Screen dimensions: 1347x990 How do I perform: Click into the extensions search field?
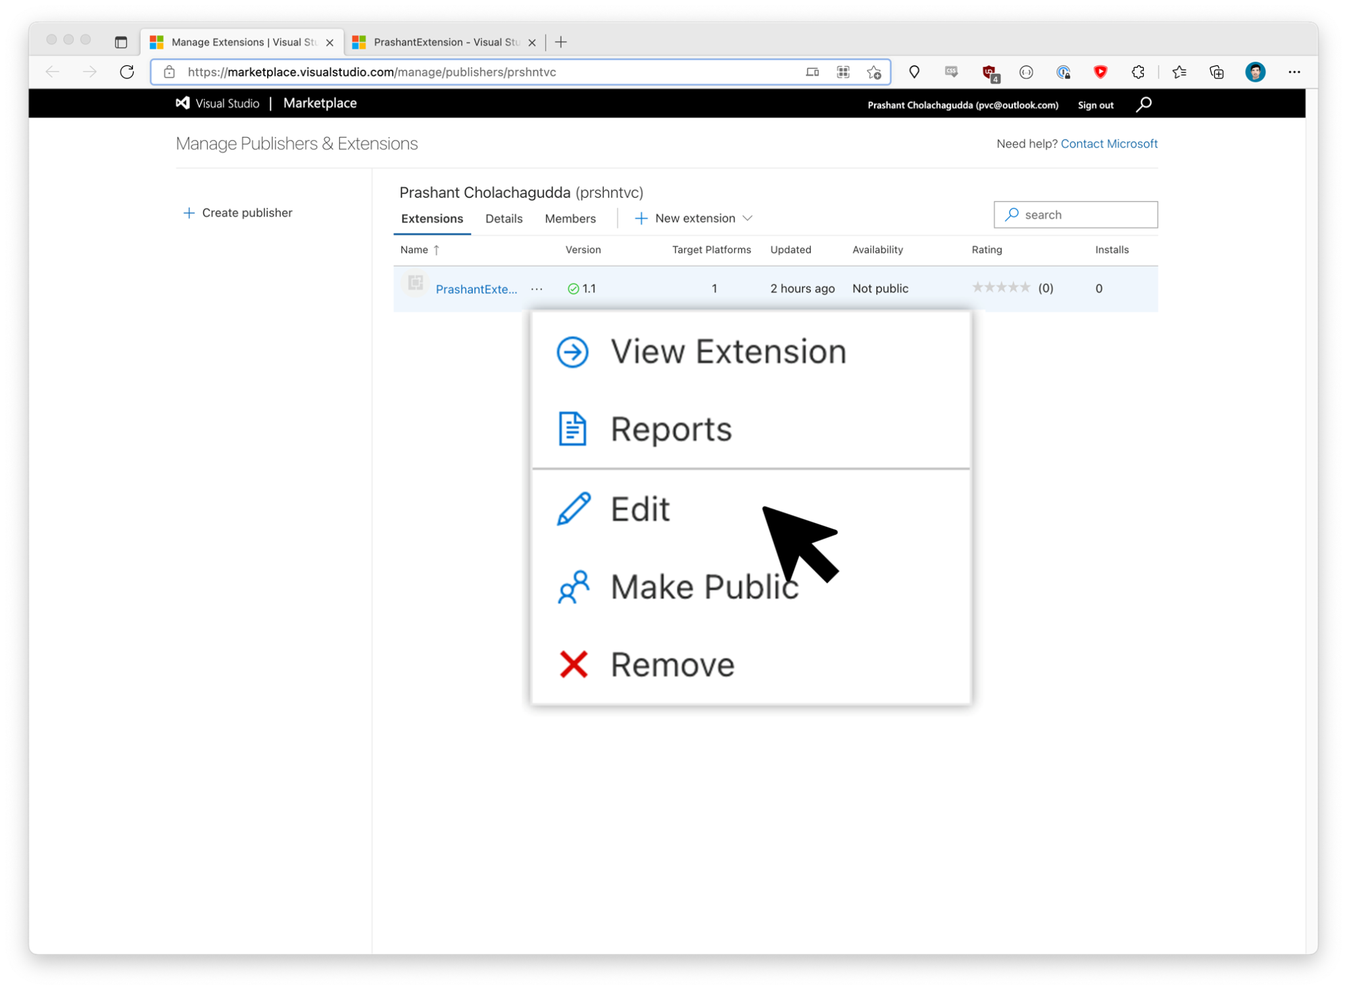[1085, 214]
